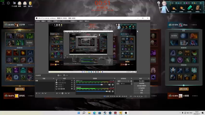205x115 pixels.
Task: Toggle the lock on the 文本 (GDI+) source
Action: [x=74, y=81]
